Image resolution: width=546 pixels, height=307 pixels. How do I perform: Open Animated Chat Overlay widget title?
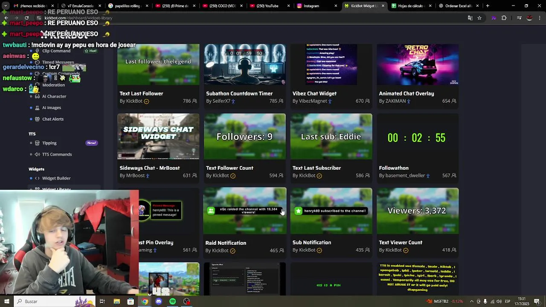click(x=406, y=93)
